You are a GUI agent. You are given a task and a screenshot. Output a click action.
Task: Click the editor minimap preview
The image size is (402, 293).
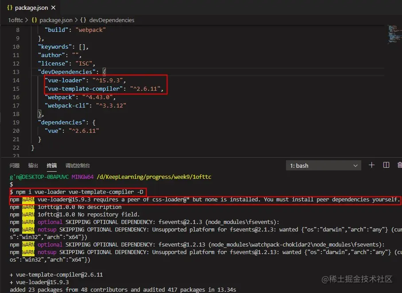click(394, 34)
